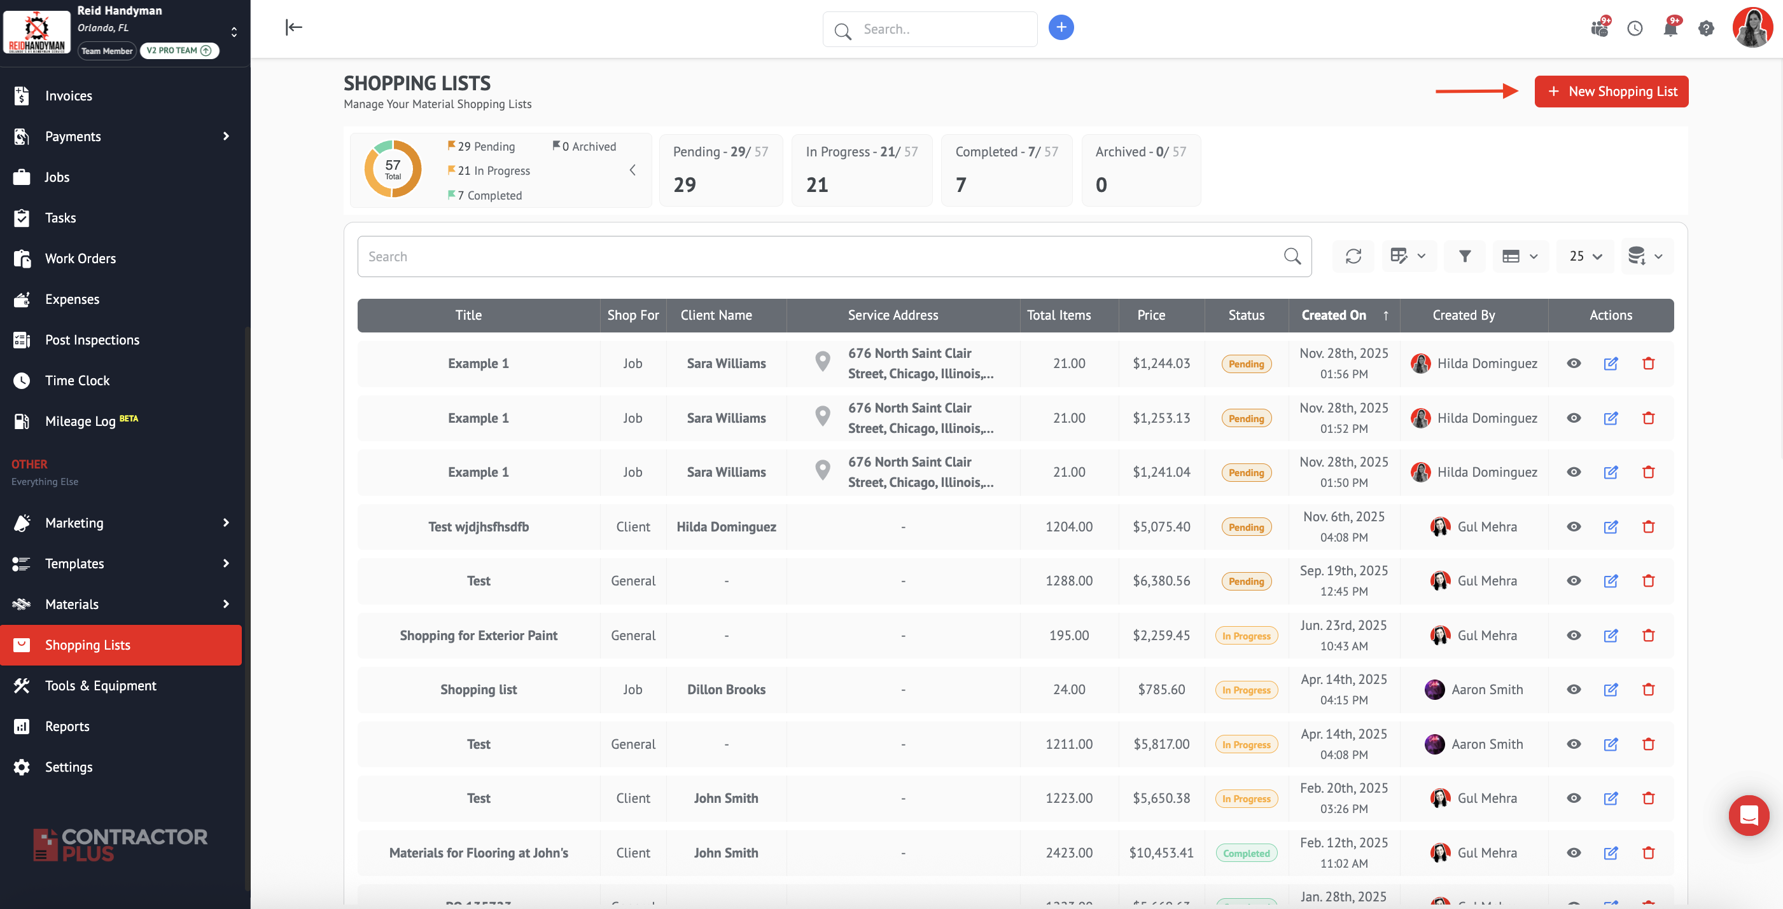Viewport: 1783px width, 909px height.
Task: Select the In Progress status card
Action: click(861, 170)
